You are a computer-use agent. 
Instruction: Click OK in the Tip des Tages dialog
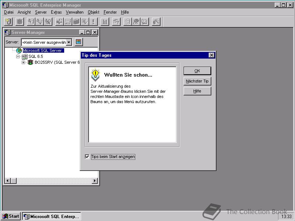pyautogui.click(x=197, y=71)
